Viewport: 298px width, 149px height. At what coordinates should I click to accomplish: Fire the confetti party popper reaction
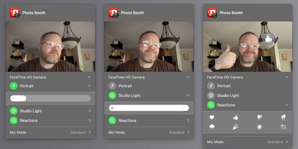pyautogui.click(x=236, y=127)
